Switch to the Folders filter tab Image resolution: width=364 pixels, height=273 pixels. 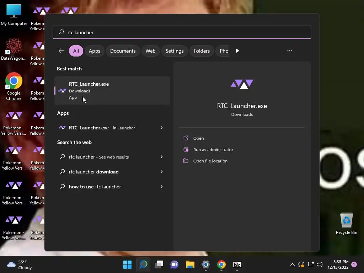tap(202, 51)
